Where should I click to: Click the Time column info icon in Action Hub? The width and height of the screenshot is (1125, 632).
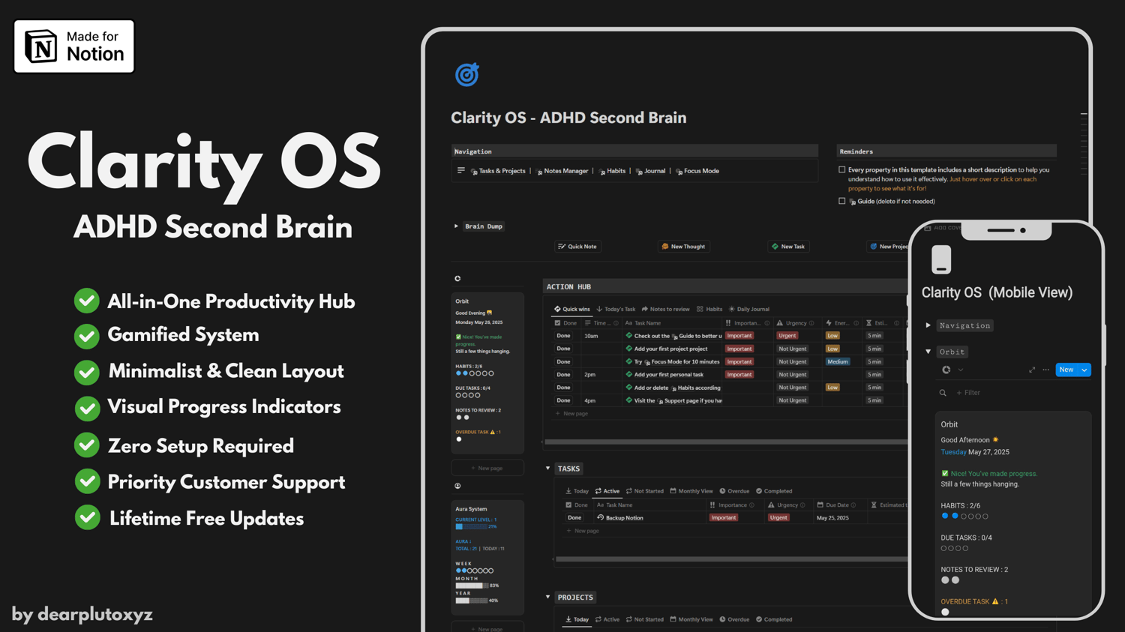pyautogui.click(x=616, y=323)
